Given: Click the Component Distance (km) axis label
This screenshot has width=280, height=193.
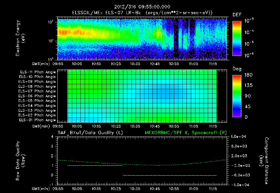Looking at the screenshot, I should coord(264,161).
